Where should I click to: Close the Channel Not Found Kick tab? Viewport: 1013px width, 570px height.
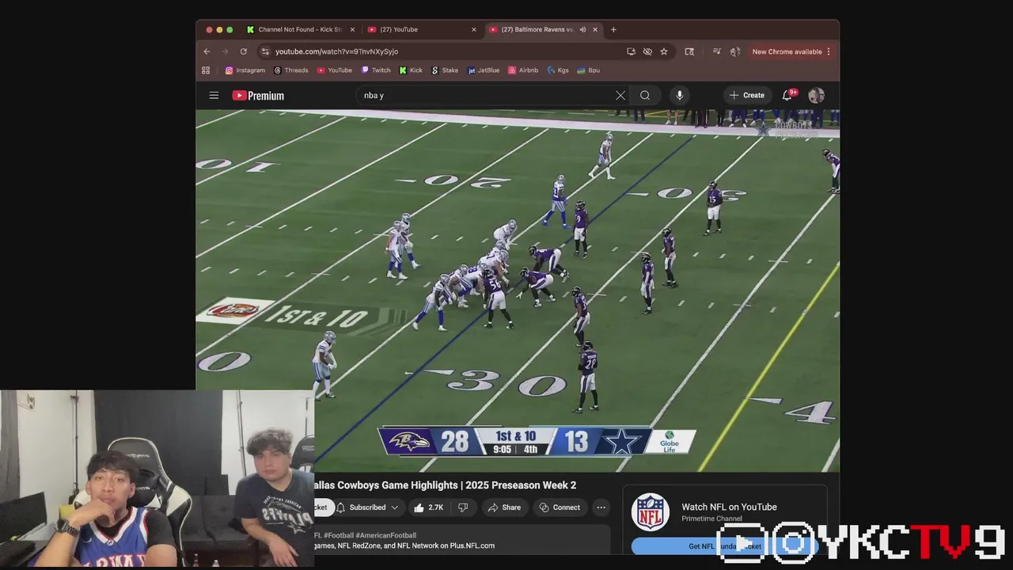[352, 29]
